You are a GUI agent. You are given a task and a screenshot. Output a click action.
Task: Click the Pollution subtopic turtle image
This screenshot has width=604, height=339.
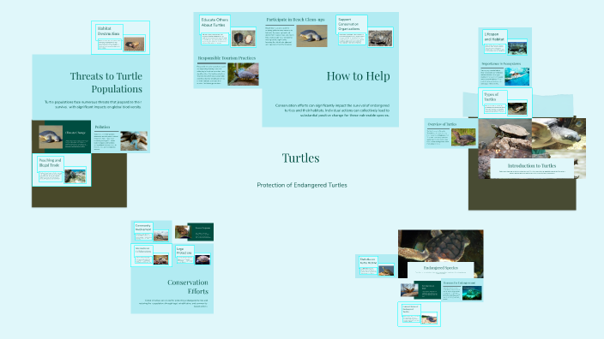[134, 140]
